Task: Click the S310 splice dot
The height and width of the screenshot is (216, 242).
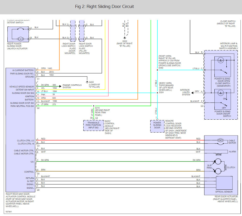Action: (94, 106)
